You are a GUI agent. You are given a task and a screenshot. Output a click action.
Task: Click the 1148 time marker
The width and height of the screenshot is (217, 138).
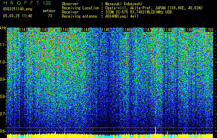(x=168, y=30)
